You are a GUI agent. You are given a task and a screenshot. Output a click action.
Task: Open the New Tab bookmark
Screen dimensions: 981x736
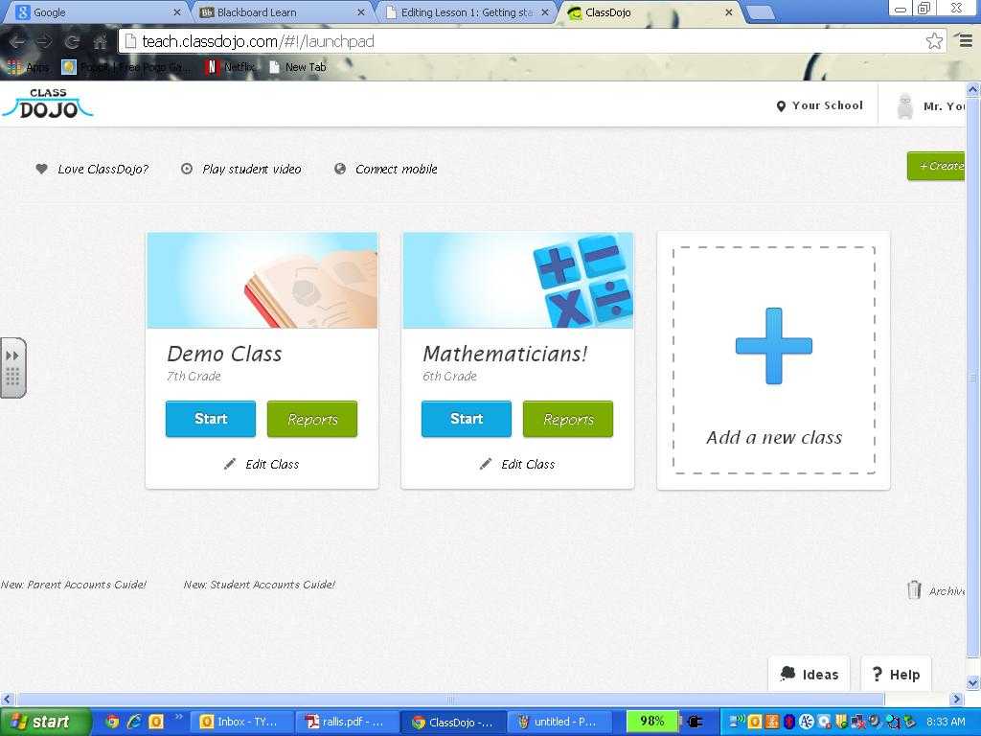pos(298,67)
